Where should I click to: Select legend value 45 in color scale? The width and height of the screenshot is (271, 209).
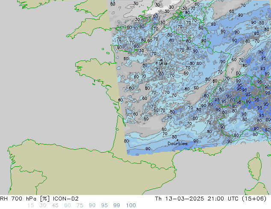coord(55,206)
